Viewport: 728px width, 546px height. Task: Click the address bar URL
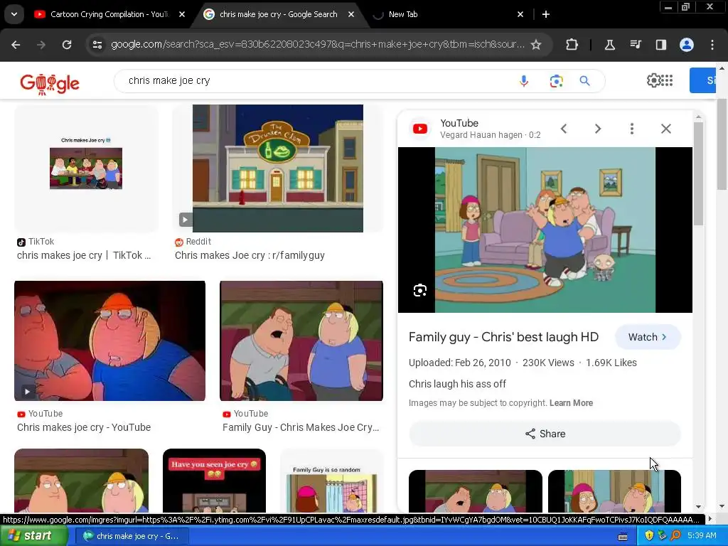318,45
